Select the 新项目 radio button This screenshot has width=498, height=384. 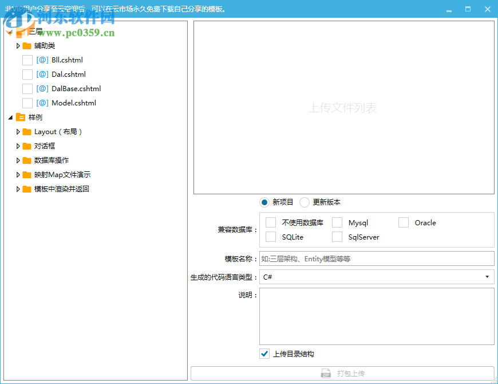coord(264,202)
